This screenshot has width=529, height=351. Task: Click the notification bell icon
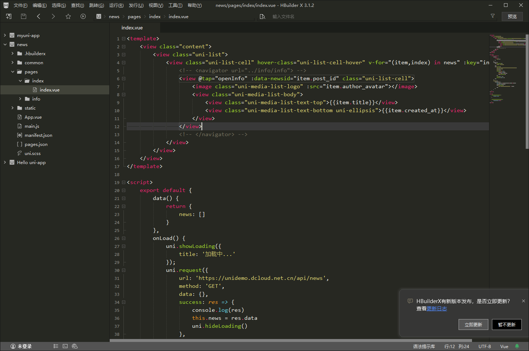(x=517, y=346)
